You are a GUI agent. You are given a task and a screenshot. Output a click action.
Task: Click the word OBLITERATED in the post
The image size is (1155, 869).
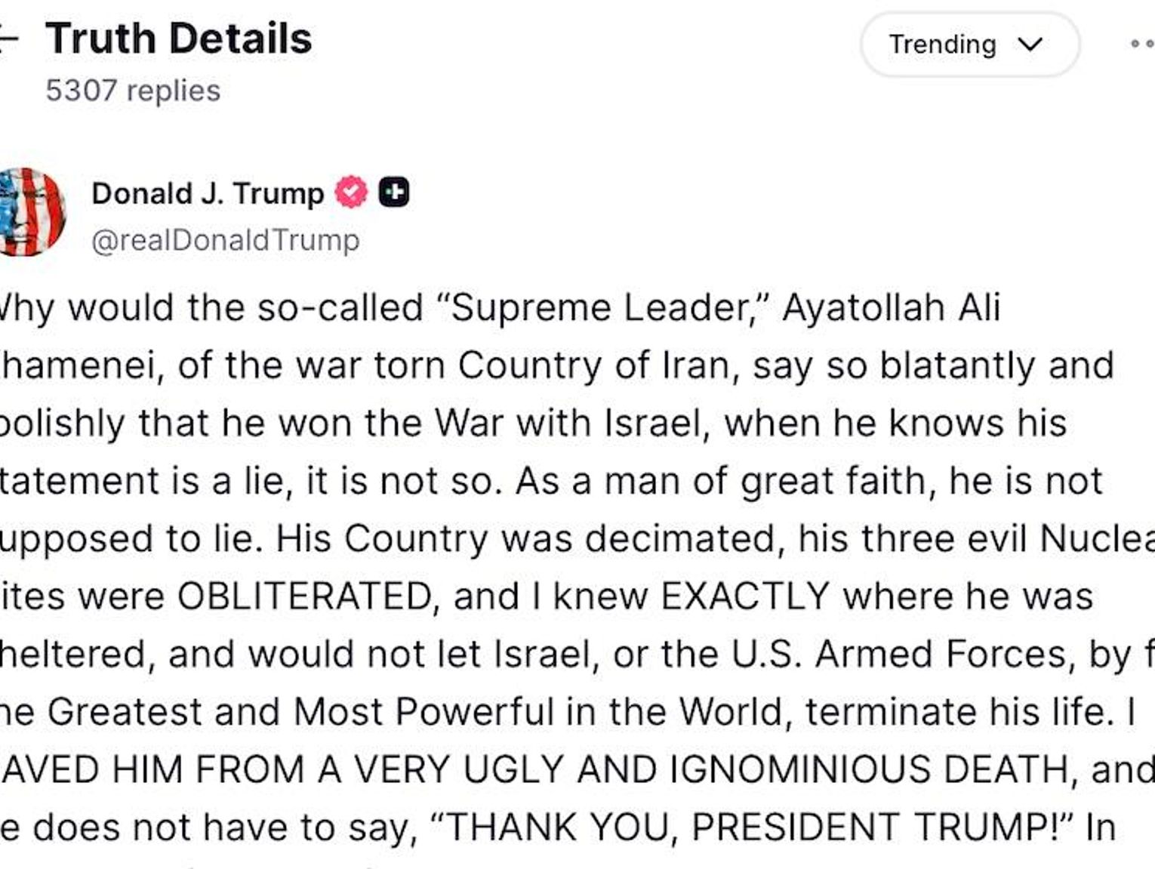[304, 596]
